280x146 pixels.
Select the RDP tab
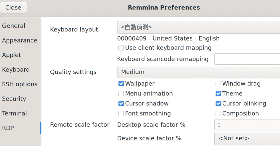click(8, 128)
